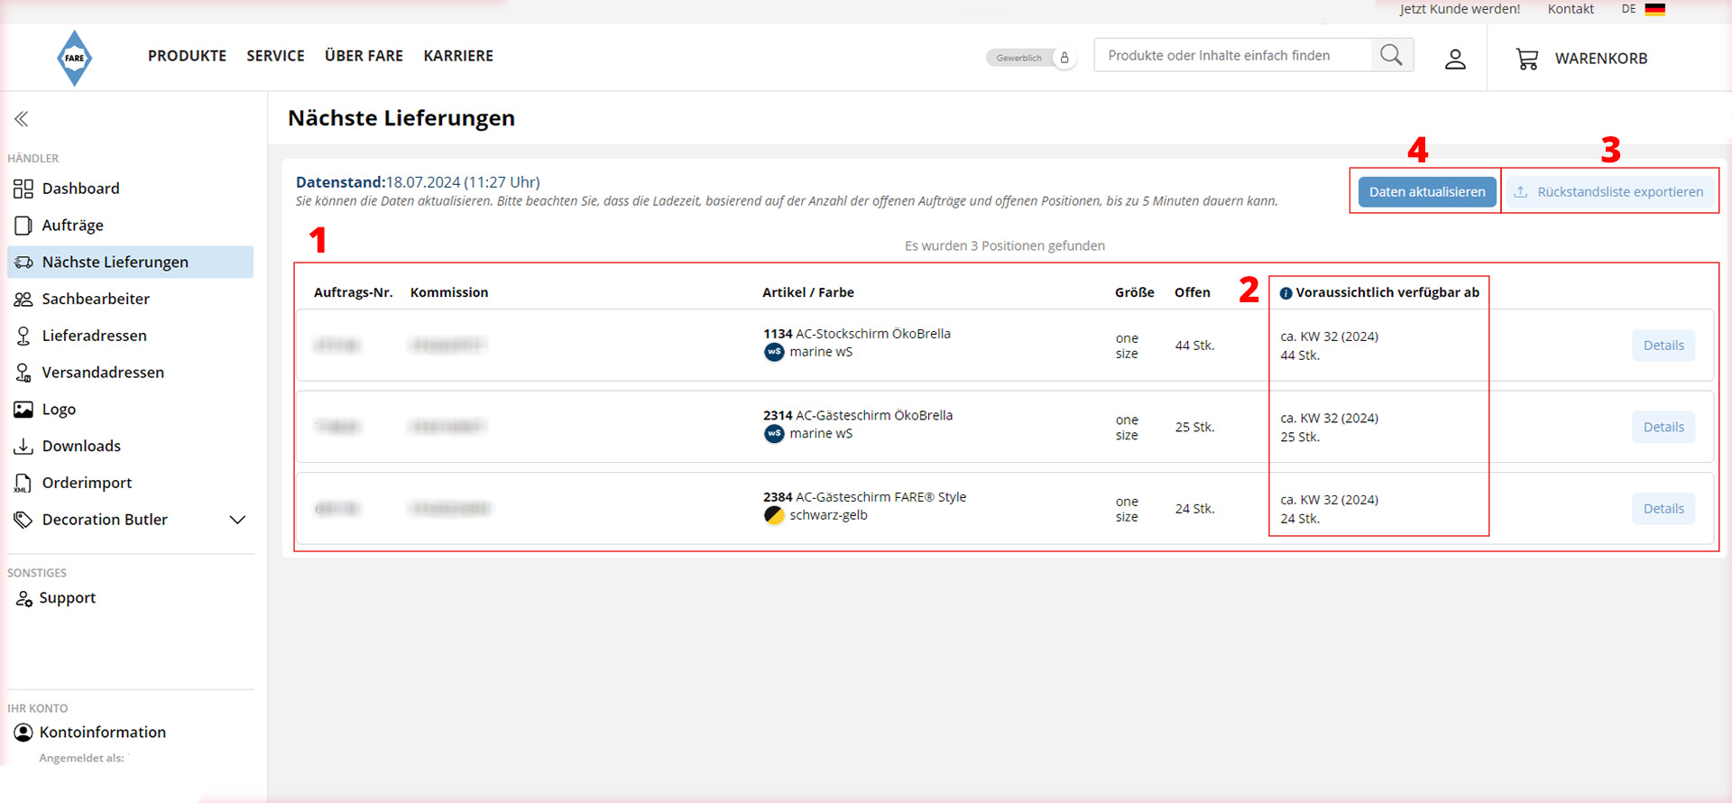Screen dimensions: 1732x803
Task: Click the Sachbearbeiter people icon
Action: (x=23, y=299)
